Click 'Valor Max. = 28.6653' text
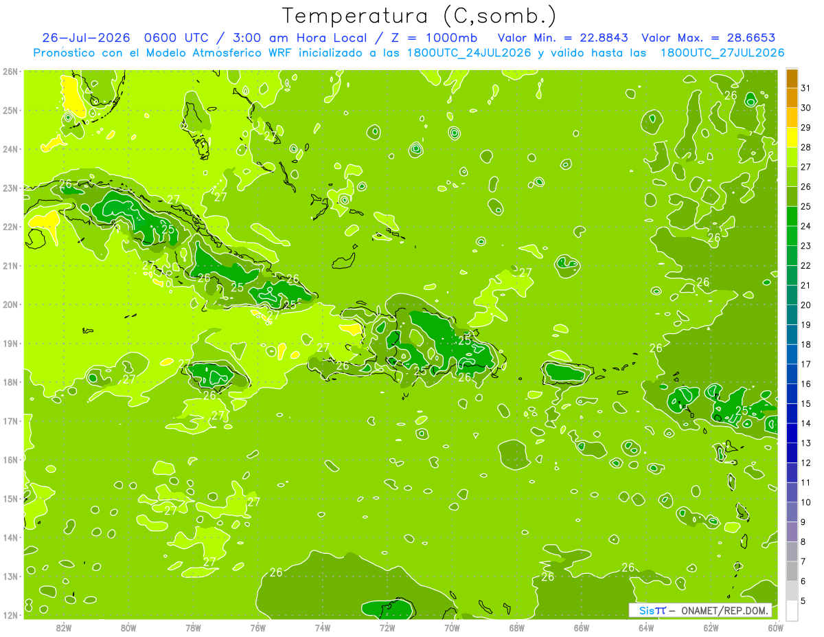Image resolution: width=824 pixels, height=637 pixels. (x=710, y=38)
